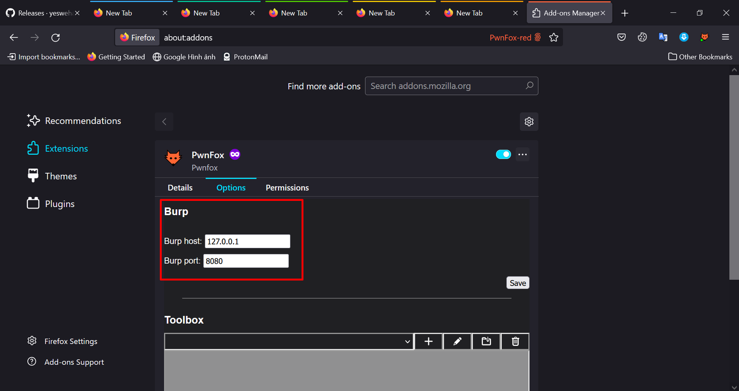This screenshot has width=739, height=391.
Task: Close the Add-ons Manager tab
Action: 603,13
